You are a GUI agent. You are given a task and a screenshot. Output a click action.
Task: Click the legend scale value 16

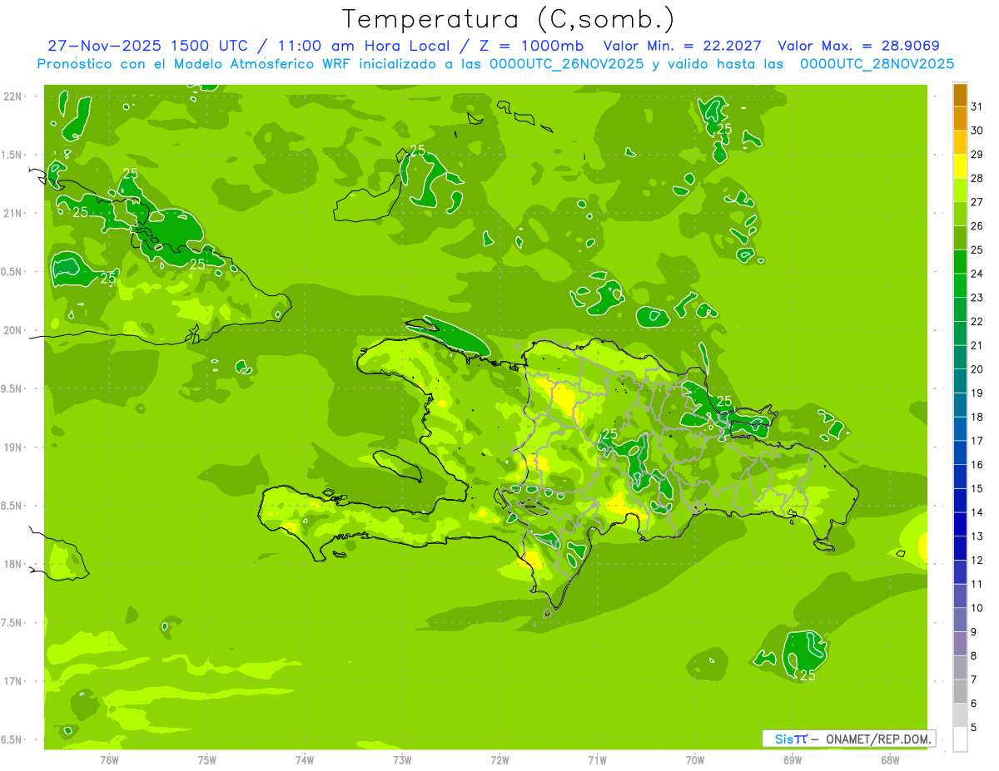[x=978, y=465]
